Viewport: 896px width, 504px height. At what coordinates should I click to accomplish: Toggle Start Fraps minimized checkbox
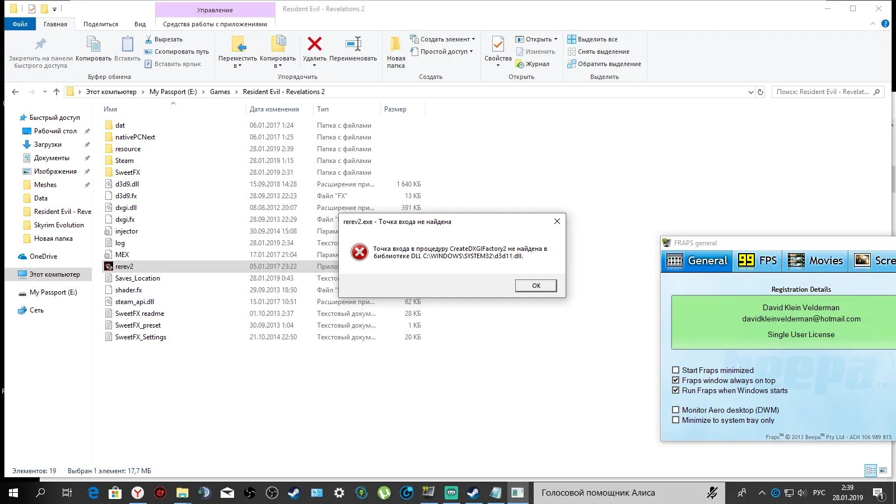tap(675, 370)
